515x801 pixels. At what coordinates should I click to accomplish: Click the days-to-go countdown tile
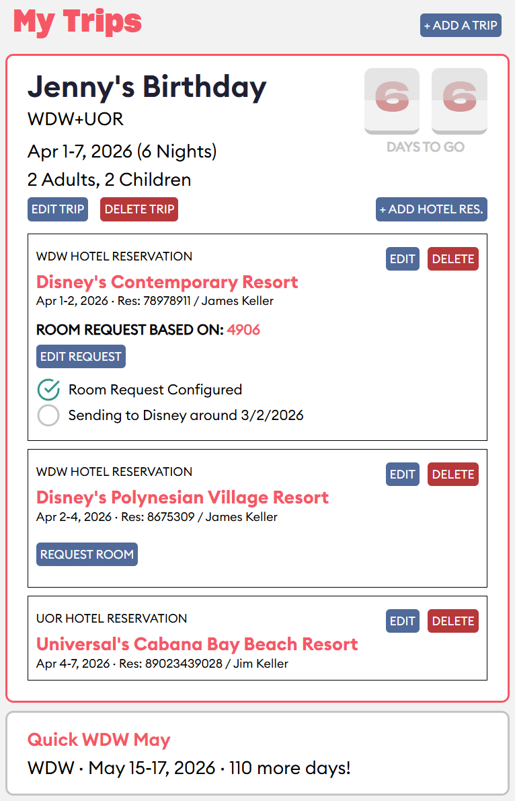(426, 101)
